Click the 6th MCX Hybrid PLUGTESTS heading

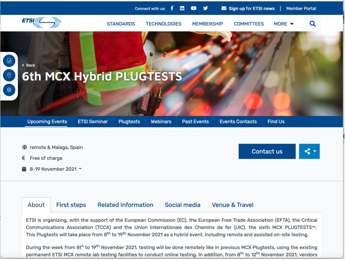(x=102, y=76)
